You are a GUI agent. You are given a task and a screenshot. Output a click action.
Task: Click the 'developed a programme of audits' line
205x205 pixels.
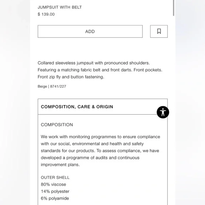point(90,158)
